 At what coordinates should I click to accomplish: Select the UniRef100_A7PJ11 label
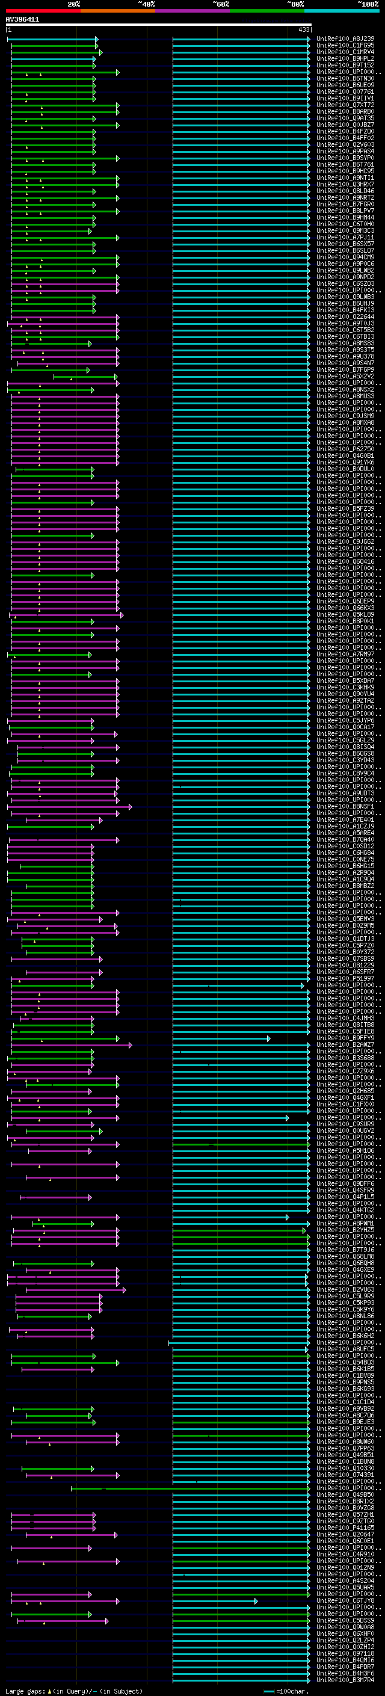click(x=345, y=237)
